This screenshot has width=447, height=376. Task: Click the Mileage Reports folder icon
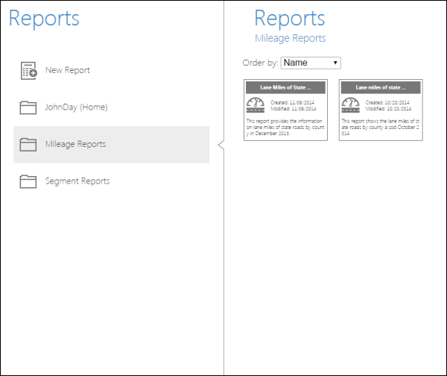tap(28, 145)
